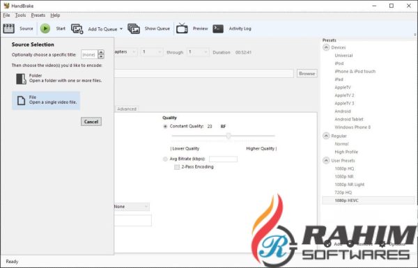
Task: Select the Avg Bitrate radio button
Action: pyautogui.click(x=165, y=159)
